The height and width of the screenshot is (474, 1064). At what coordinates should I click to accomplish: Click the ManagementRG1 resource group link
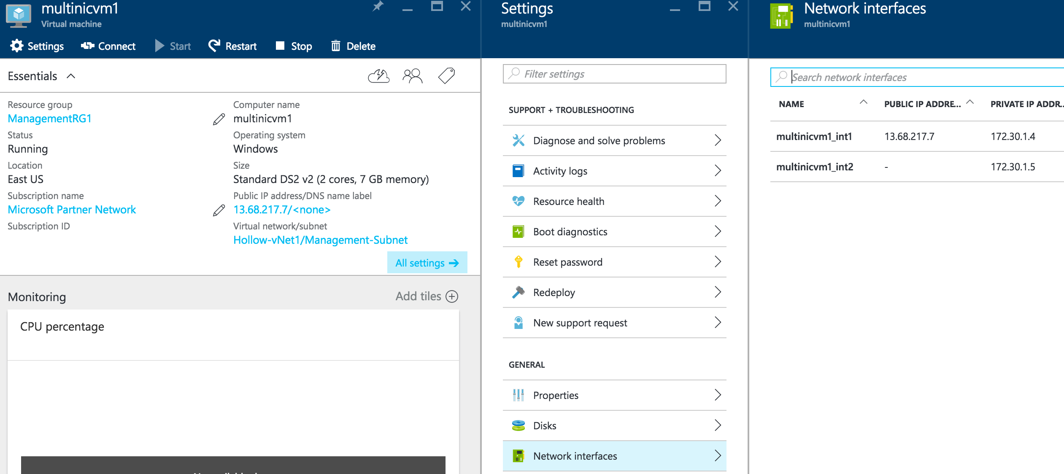coord(50,118)
